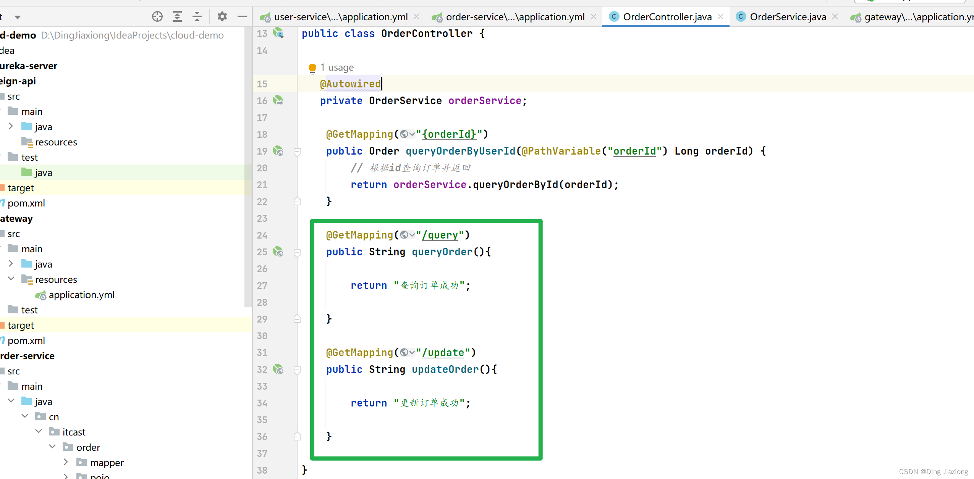
Task: Switch to gateway application.yml tab
Action: click(x=911, y=17)
